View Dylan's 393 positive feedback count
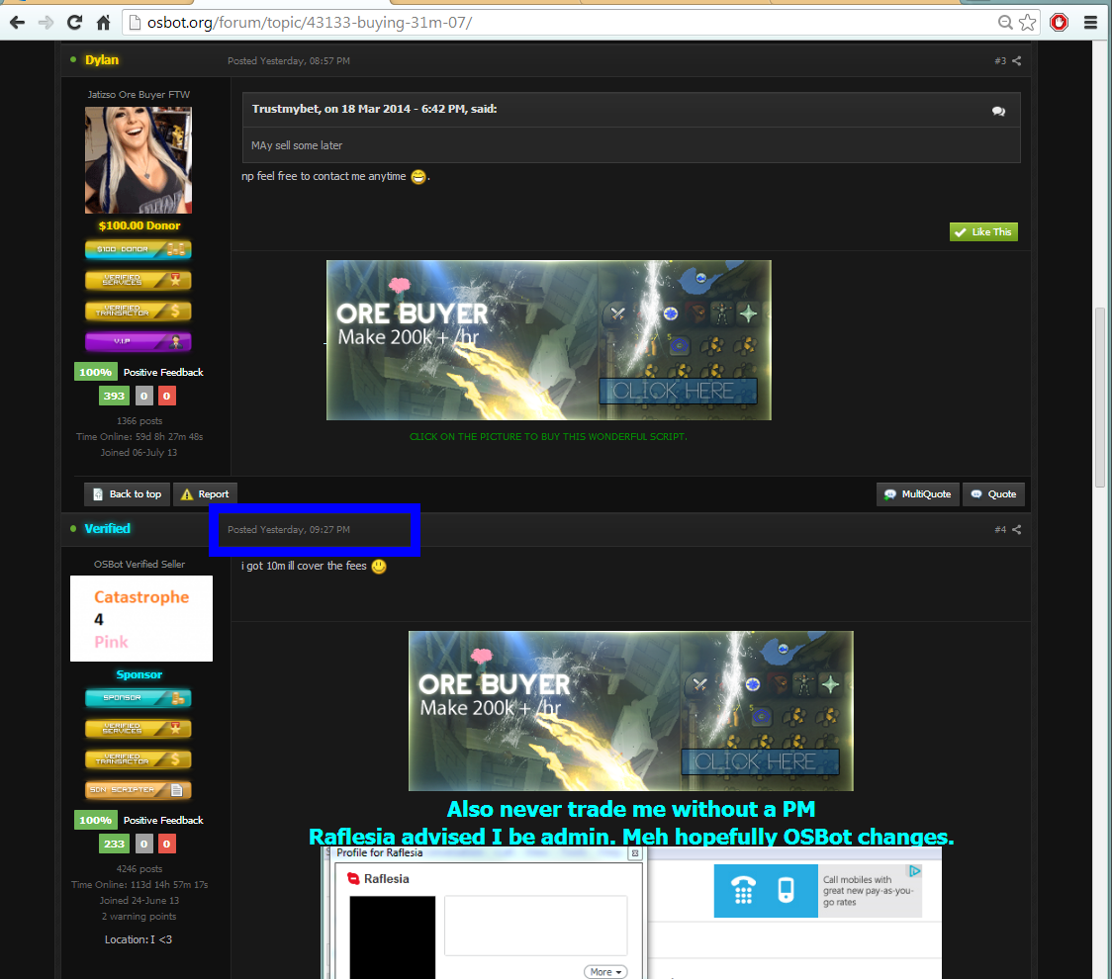 click(x=114, y=396)
